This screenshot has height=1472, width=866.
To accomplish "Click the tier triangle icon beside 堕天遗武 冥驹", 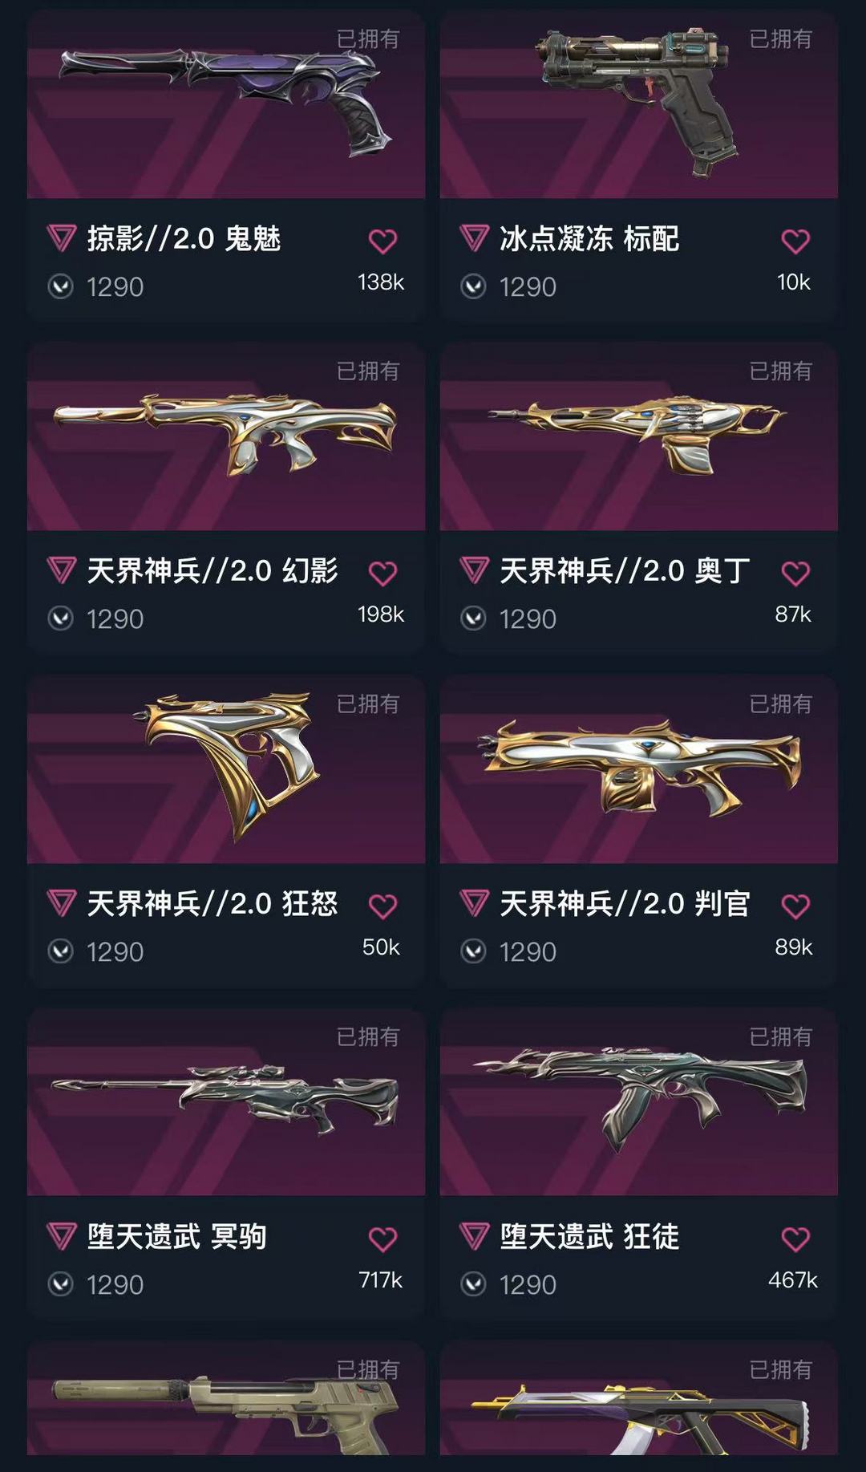I will 62,1236.
